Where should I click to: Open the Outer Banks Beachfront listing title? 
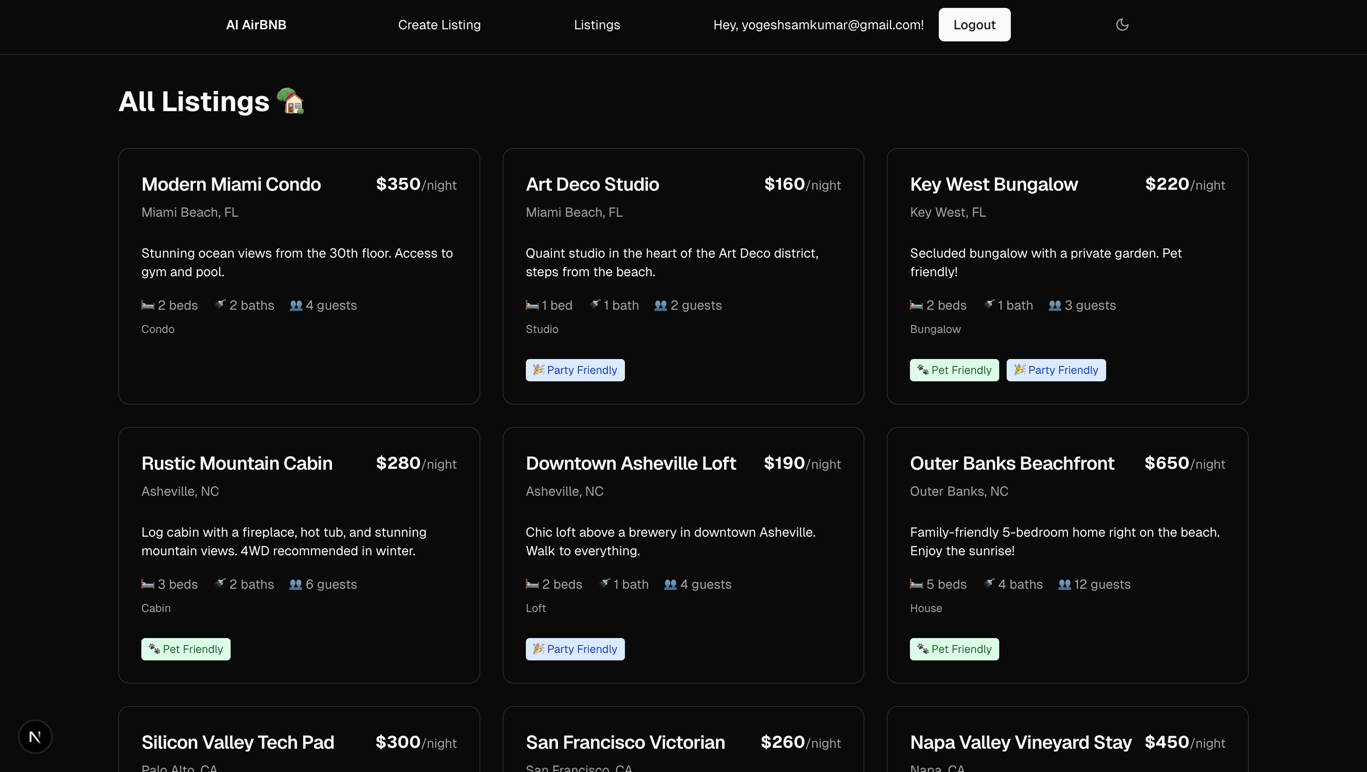(1011, 463)
